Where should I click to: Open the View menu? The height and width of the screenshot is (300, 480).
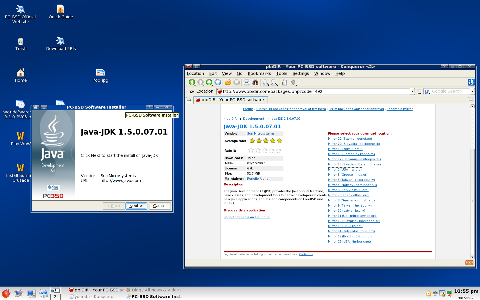227,73
